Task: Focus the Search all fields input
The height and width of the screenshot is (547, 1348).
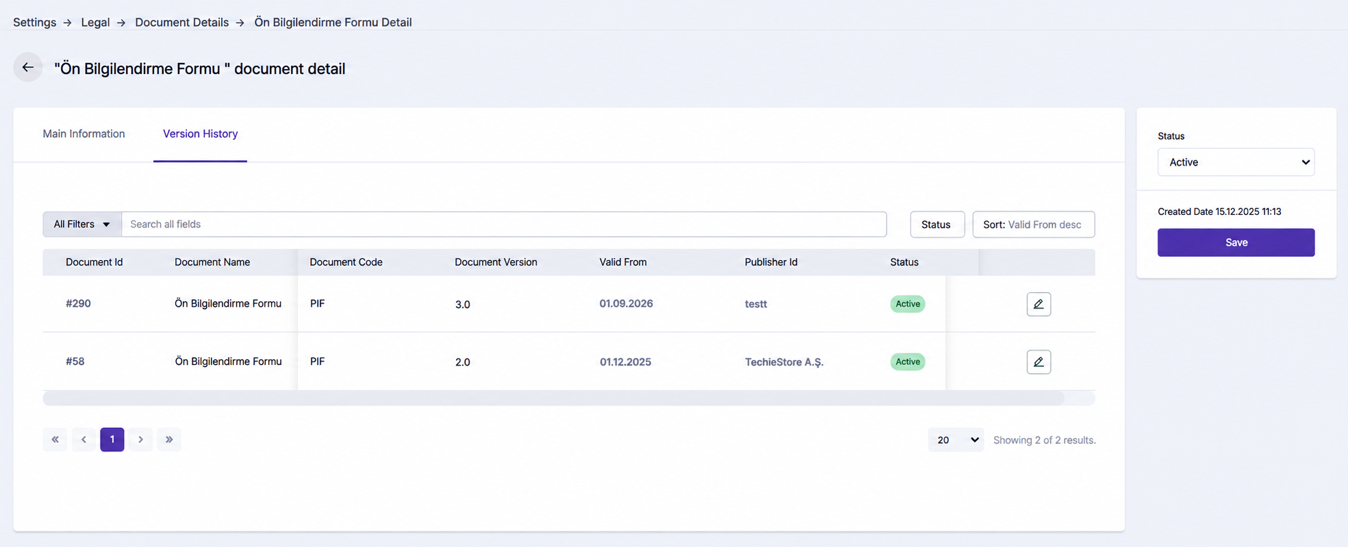Action: pos(504,224)
